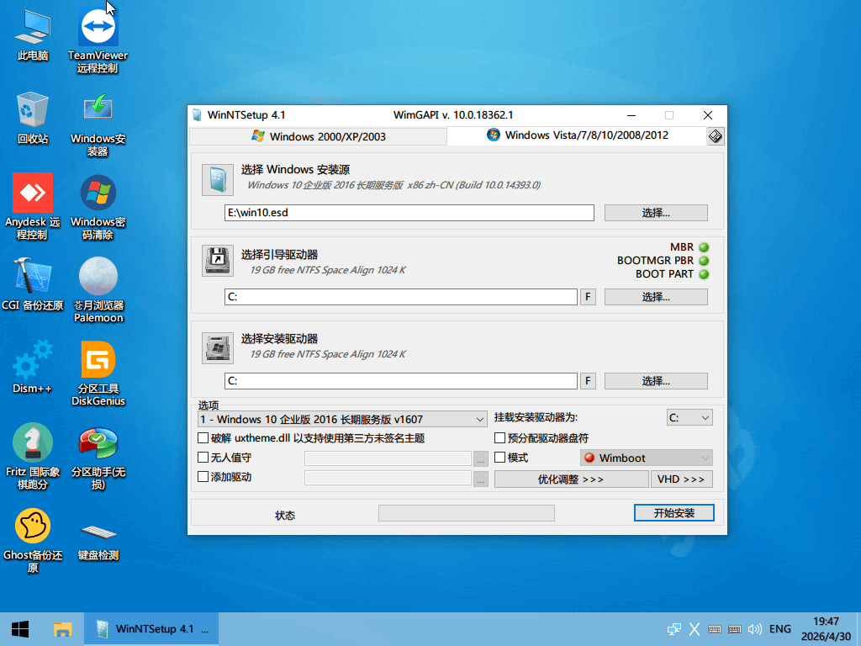The image size is (861, 646).
Task: Open the 优化调整 >>> tweaks button
Action: [571, 479]
